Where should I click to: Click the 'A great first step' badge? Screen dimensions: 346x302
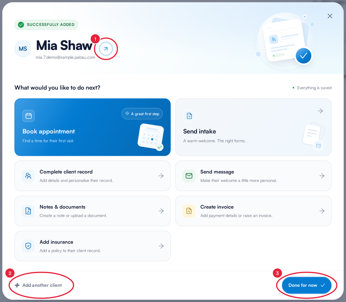click(x=142, y=114)
